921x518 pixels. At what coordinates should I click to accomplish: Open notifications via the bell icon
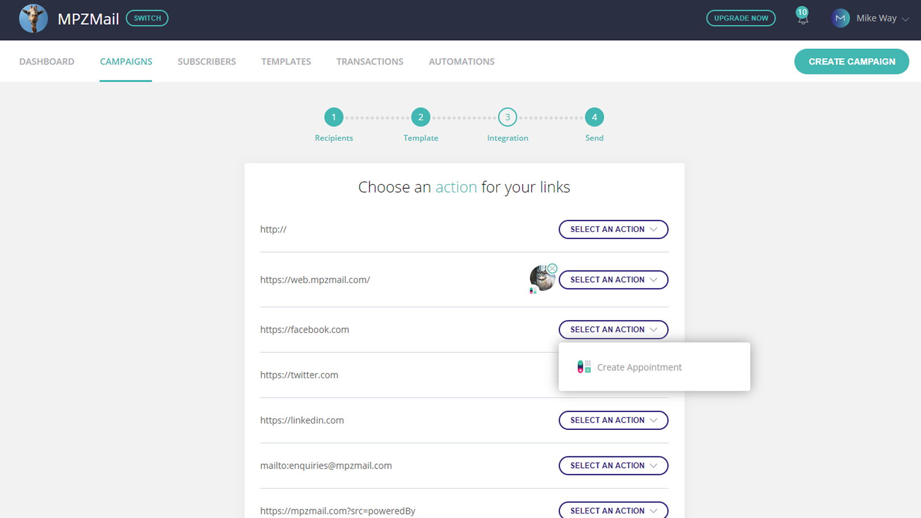(802, 19)
